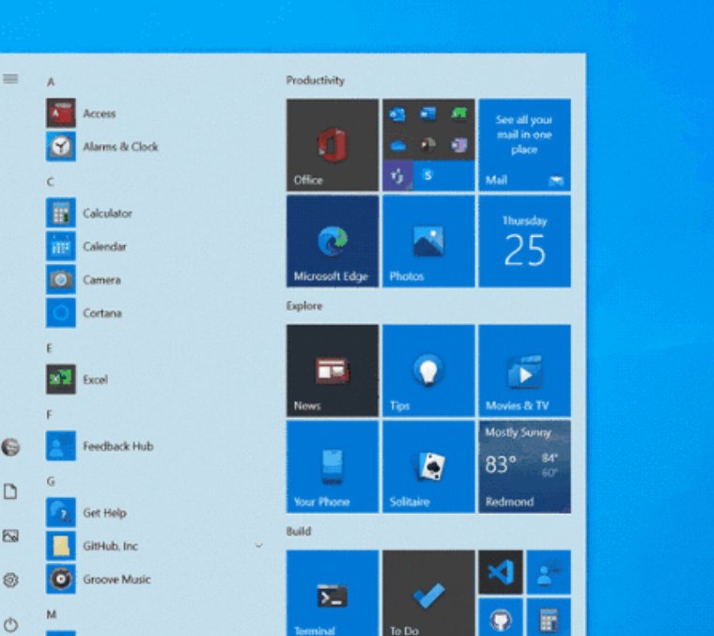Open the Photos tile
Viewport: 714px width, 636px height.
coord(428,241)
